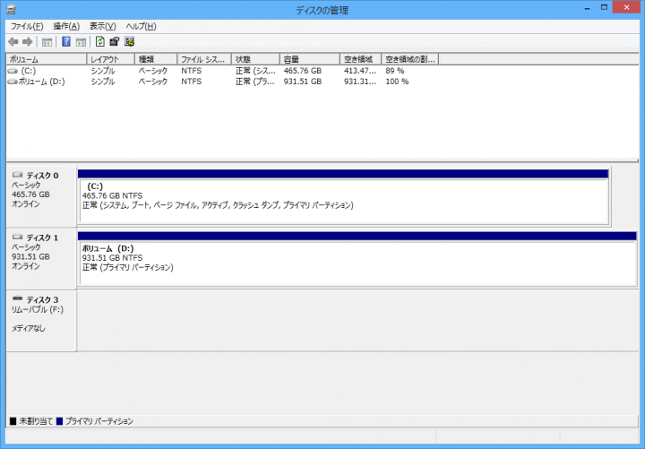
Task: Sort by the 状態 column header
Action: tap(255, 59)
